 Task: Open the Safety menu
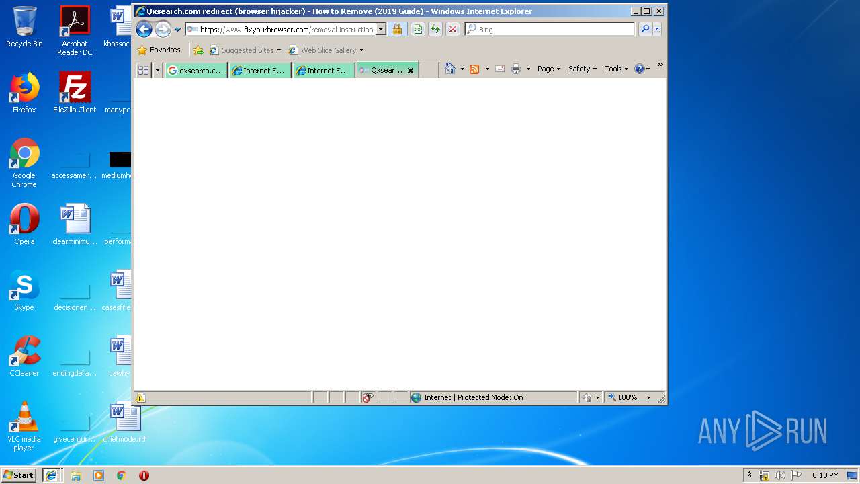click(583, 69)
